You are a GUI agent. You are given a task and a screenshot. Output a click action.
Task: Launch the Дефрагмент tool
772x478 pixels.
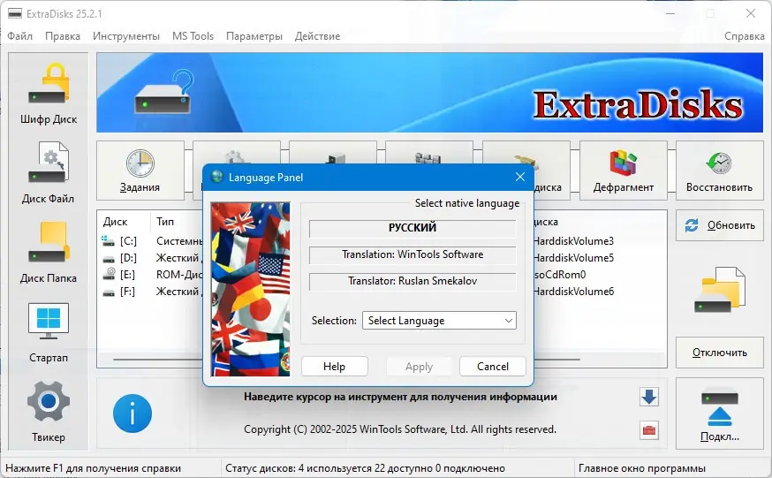click(624, 171)
